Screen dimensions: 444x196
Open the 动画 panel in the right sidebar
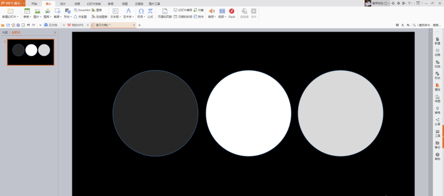click(x=437, y=52)
